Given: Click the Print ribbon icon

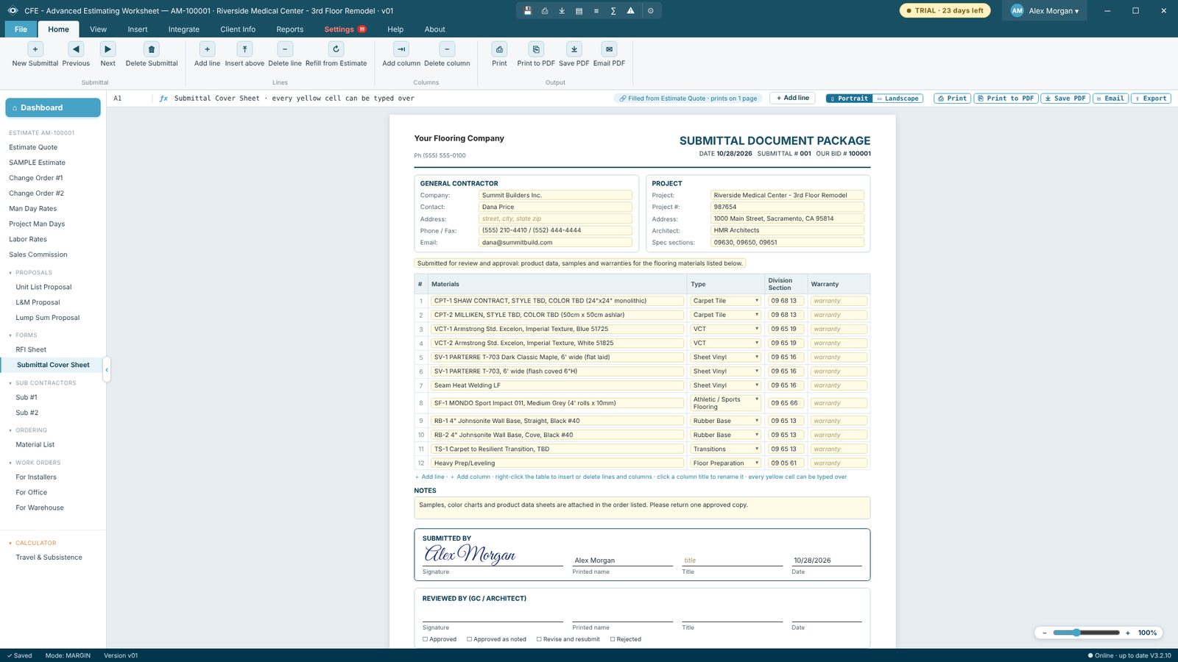Looking at the screenshot, I should pos(499,49).
